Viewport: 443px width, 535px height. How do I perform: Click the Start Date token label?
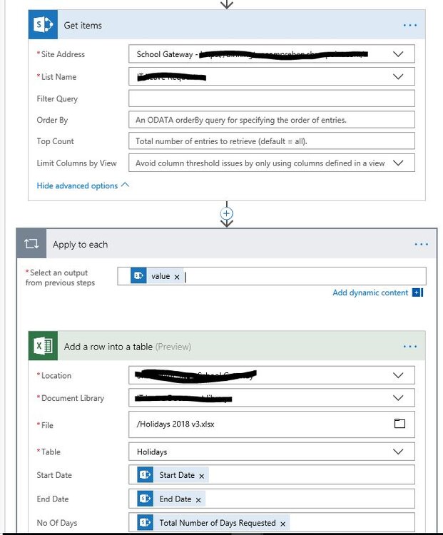(177, 475)
